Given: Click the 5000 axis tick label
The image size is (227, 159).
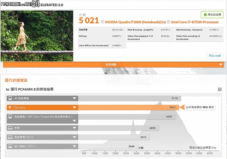Looking at the screenshot, I should [x=178, y=153].
